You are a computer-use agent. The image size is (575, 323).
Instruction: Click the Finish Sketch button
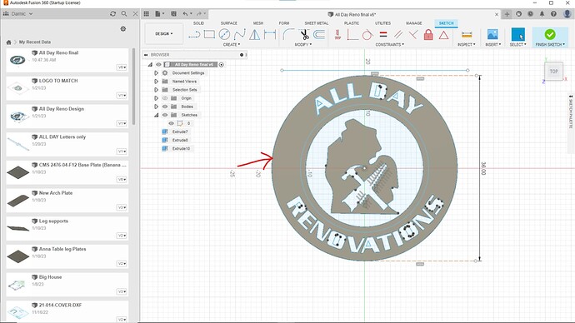click(x=550, y=37)
